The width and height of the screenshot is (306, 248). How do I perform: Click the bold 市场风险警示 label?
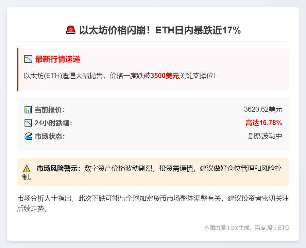pyautogui.click(x=58, y=168)
